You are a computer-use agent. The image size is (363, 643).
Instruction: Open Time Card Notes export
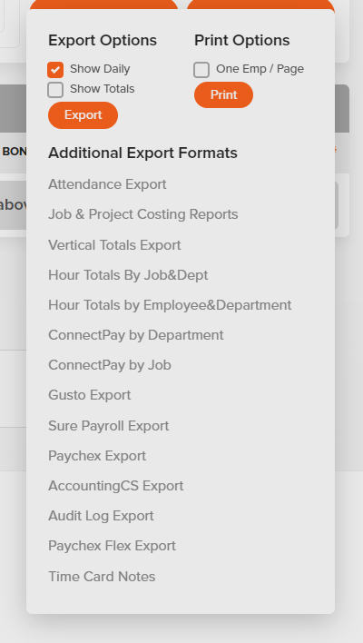pyautogui.click(x=102, y=577)
